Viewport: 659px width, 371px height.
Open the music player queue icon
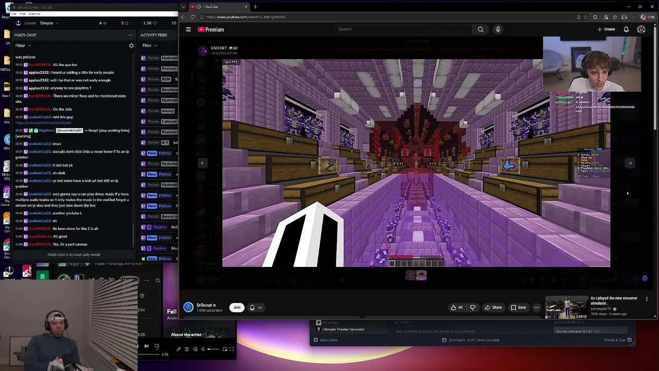(187, 349)
